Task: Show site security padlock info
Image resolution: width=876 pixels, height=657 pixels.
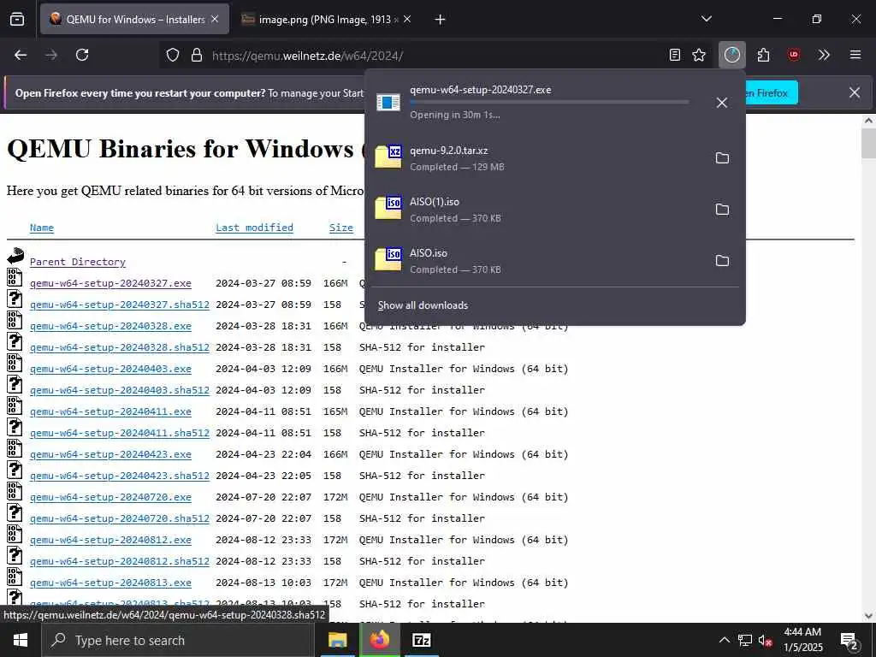Action: (x=196, y=55)
